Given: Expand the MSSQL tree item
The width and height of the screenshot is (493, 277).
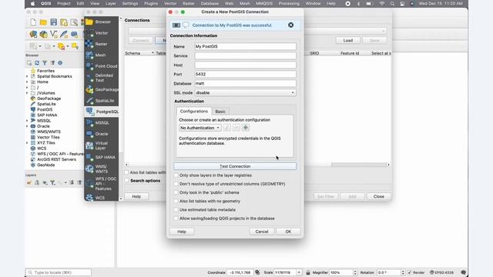Looking at the screenshot, I should pos(27,121).
